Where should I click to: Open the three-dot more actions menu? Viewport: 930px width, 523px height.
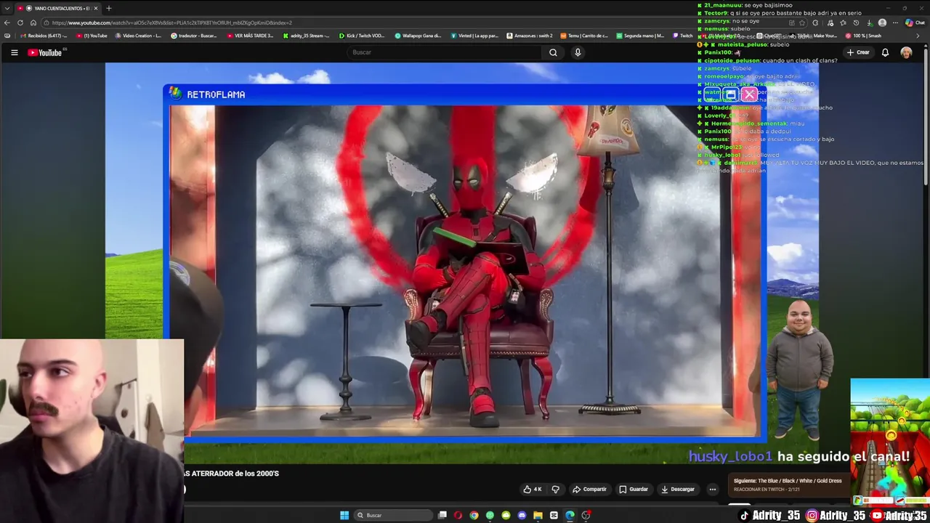click(713, 489)
